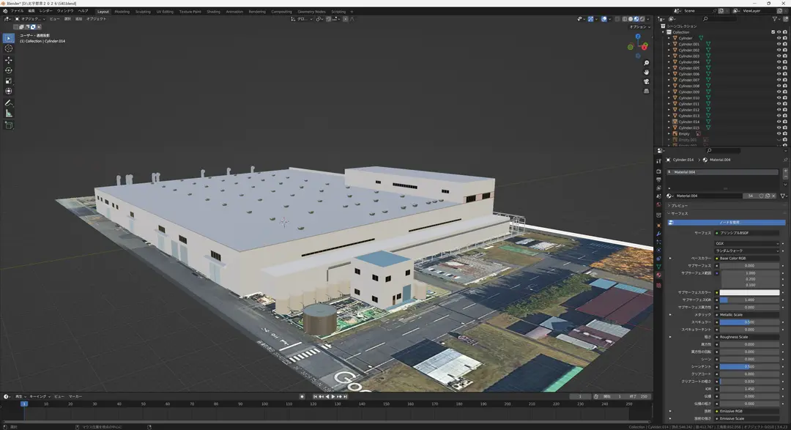Click the プリンシプルBSDF surface shader button
791x430 pixels.
tap(746, 233)
